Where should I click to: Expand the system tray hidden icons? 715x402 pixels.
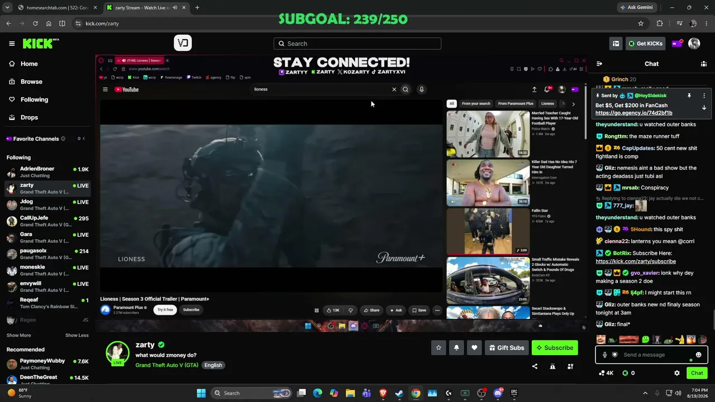pos(645,393)
